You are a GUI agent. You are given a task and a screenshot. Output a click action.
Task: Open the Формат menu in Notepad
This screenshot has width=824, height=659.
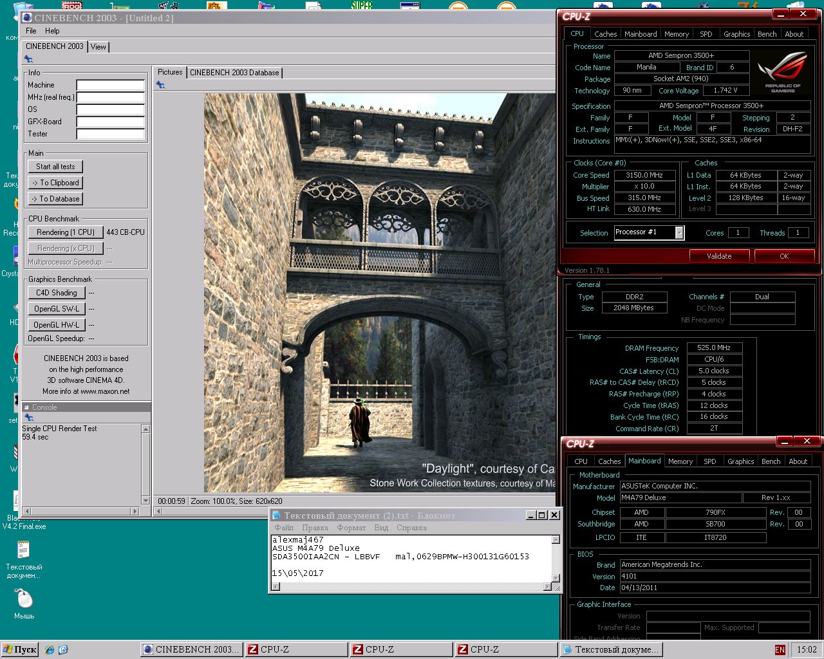351,528
